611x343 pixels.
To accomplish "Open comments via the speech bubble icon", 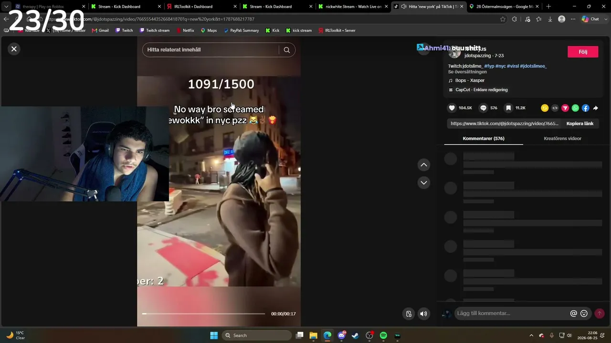I will (x=484, y=108).
